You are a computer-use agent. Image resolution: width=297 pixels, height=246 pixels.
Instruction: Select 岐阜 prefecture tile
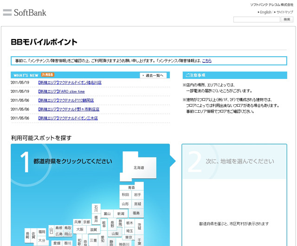coord(104,224)
